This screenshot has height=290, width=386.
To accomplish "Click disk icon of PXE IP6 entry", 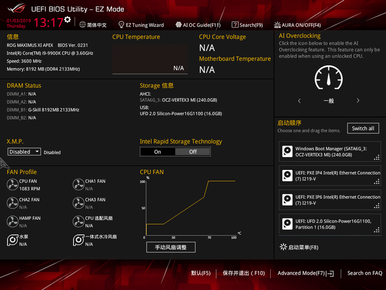I will pos(287,200).
